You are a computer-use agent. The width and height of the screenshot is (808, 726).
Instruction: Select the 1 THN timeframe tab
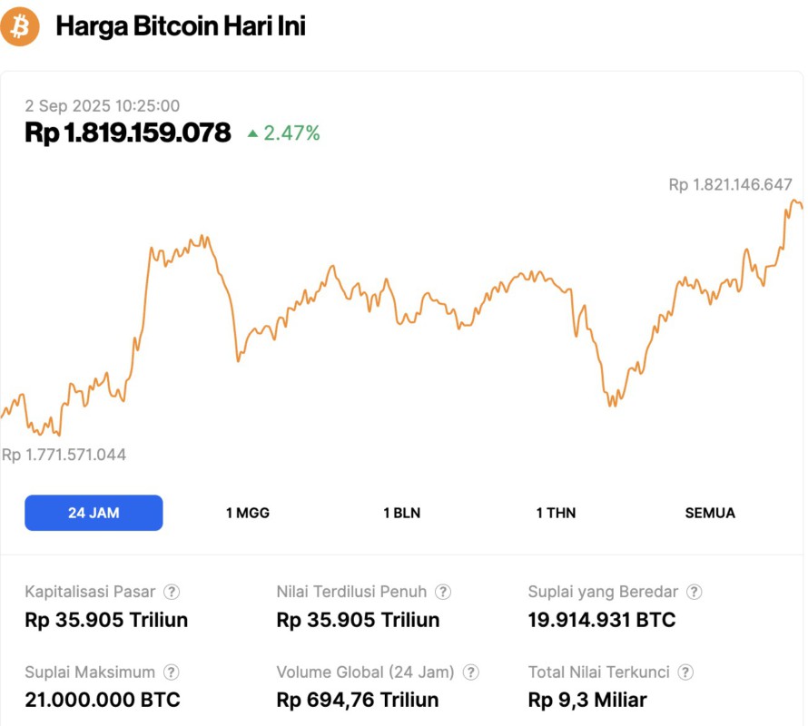click(x=555, y=513)
